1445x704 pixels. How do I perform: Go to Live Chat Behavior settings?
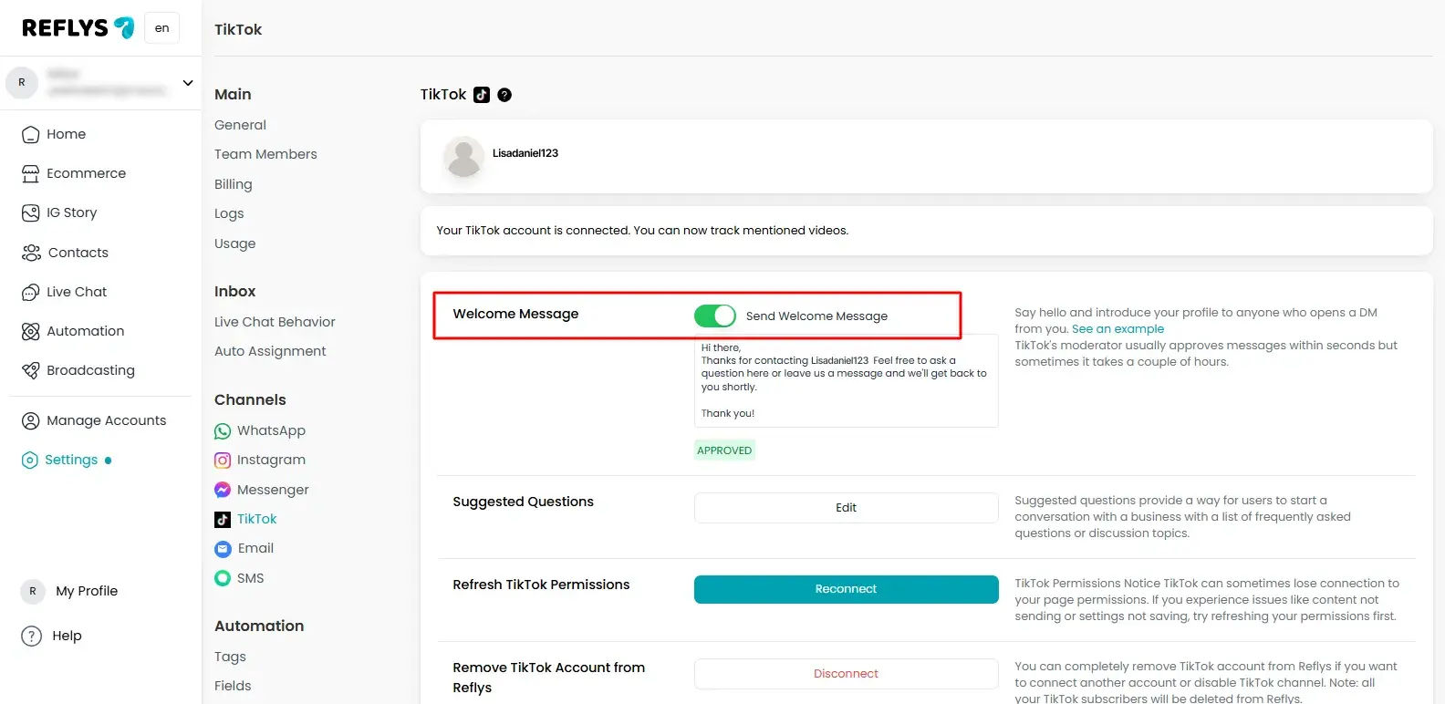pyautogui.click(x=275, y=322)
